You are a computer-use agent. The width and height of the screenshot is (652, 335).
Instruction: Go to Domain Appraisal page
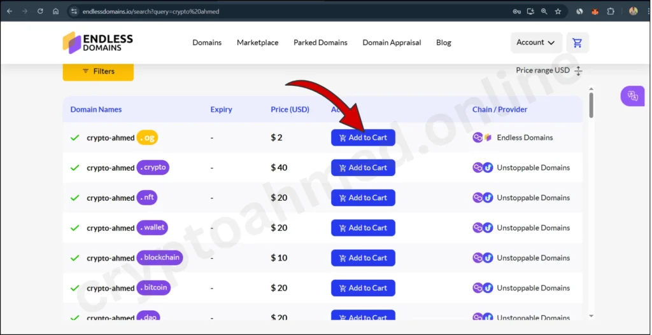tap(392, 43)
